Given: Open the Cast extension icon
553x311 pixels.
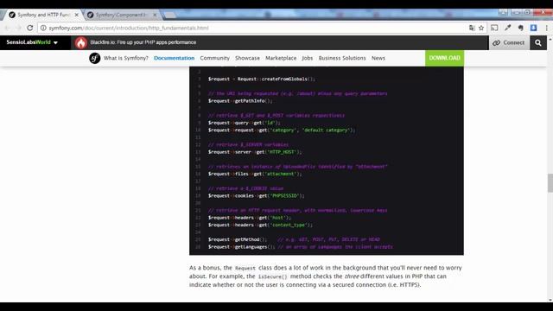Looking at the screenshot, I should click(x=494, y=28).
